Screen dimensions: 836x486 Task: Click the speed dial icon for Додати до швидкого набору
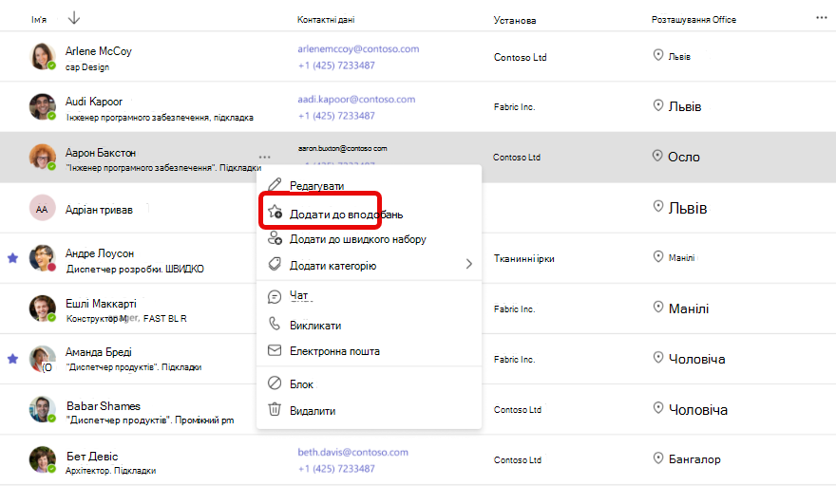click(x=275, y=238)
